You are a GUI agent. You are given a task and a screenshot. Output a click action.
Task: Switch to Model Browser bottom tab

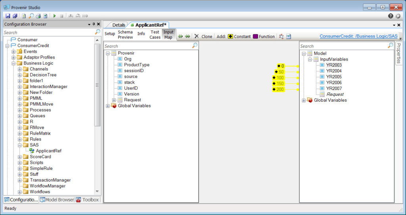(57, 200)
